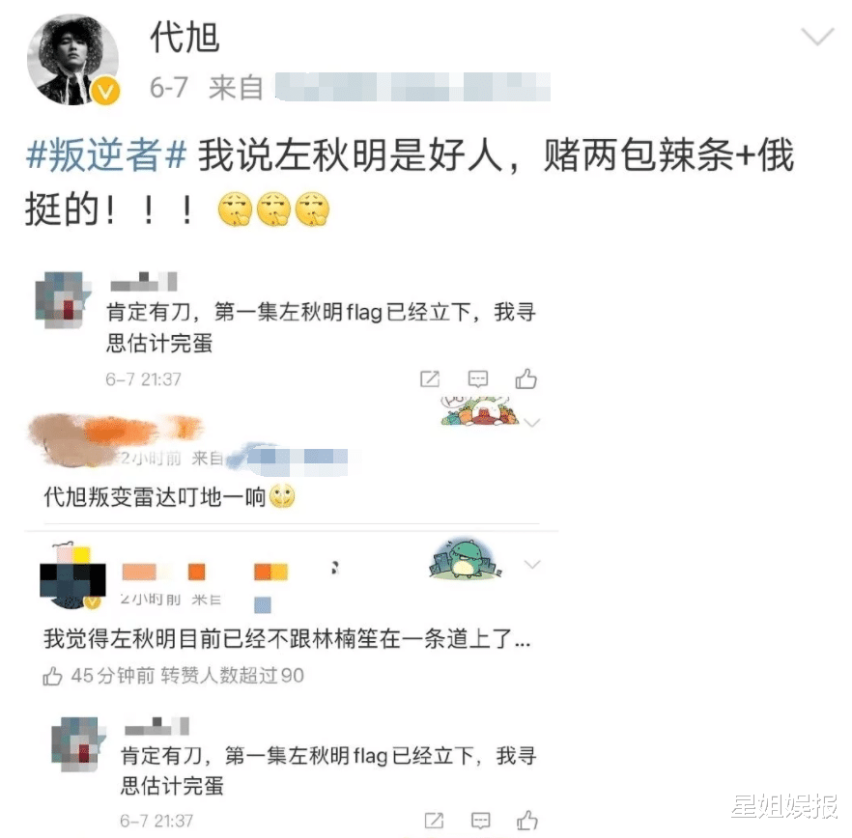The height and width of the screenshot is (838, 852).
Task: Tap the green dinosaur sticker badge
Action: (x=466, y=559)
